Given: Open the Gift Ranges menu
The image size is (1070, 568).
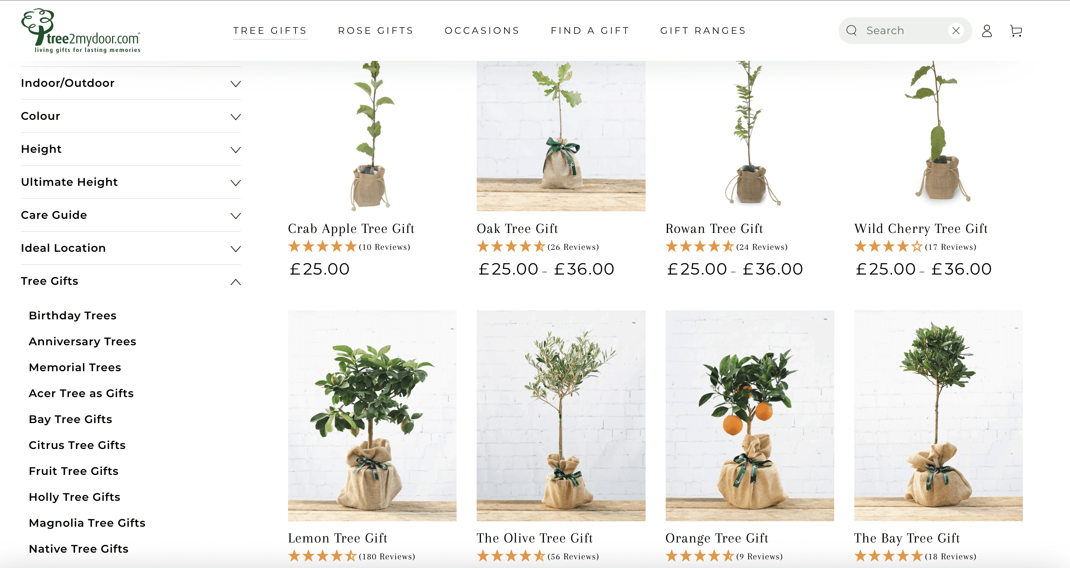Looking at the screenshot, I should (x=703, y=31).
